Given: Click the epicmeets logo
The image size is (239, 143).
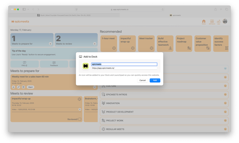Looking at the screenshot, I should coord(20,21).
